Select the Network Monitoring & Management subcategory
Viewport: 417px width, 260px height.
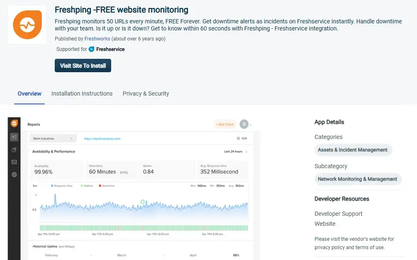click(x=357, y=179)
